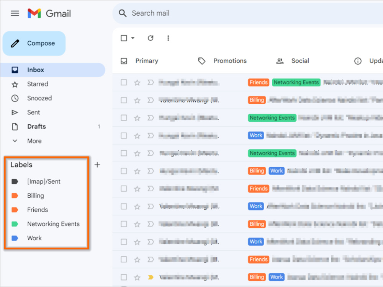The image size is (383, 287).
Task: Check the email with yellow importance marker
Action: click(x=124, y=277)
